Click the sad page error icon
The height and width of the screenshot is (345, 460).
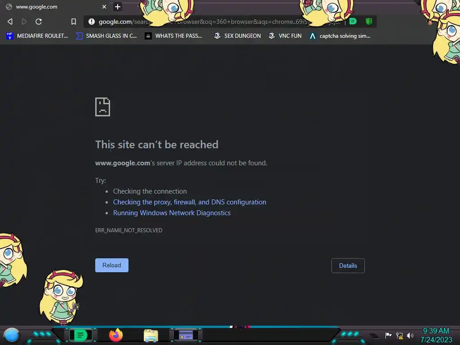tap(103, 107)
